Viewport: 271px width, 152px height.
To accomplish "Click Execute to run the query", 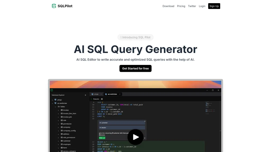I will (x=95, y=99).
